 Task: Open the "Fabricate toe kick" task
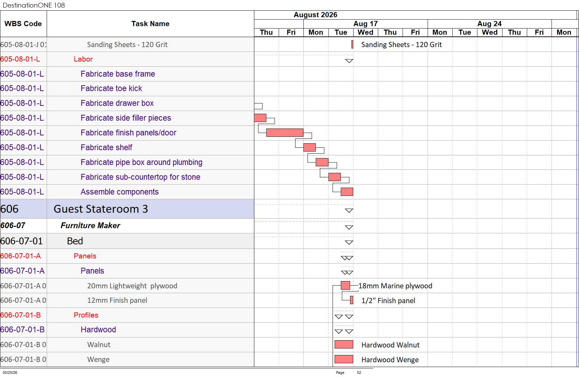(x=111, y=88)
